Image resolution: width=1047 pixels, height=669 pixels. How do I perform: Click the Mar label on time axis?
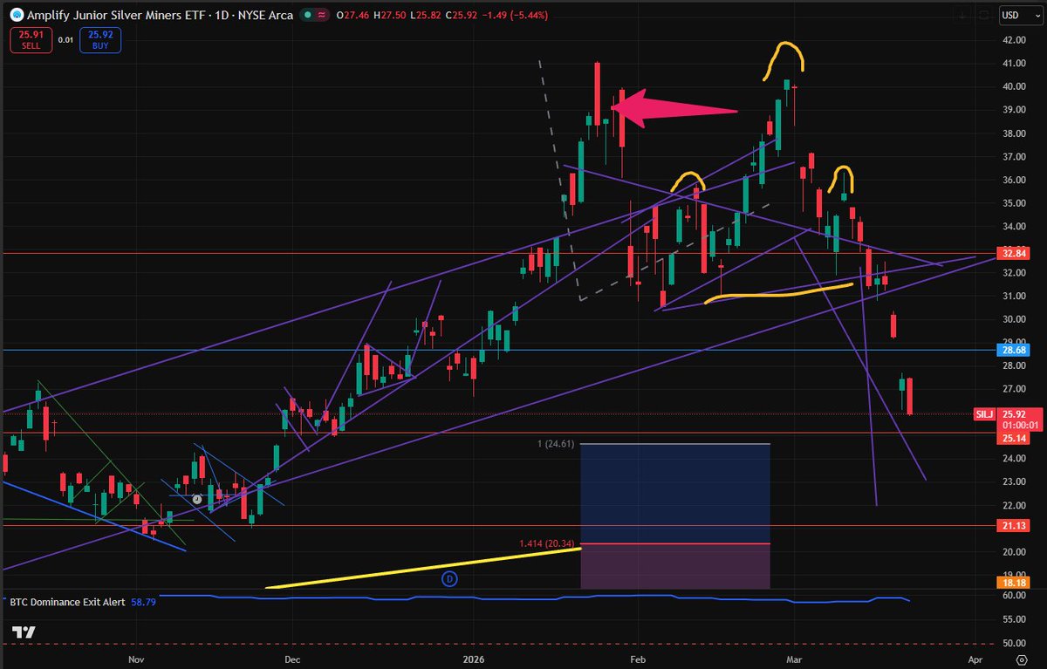(794, 659)
